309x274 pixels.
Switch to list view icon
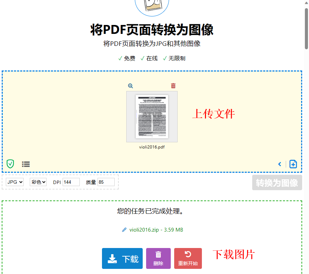tap(26, 164)
